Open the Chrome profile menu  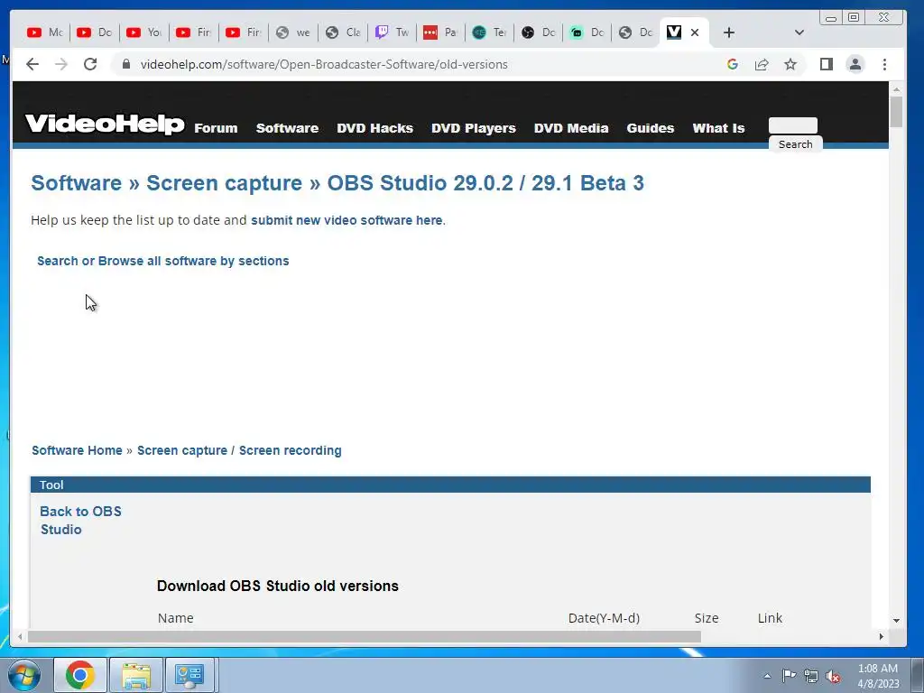855,64
